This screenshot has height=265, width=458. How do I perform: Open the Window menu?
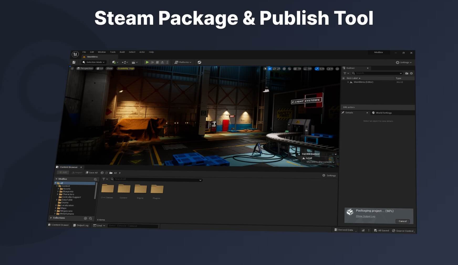click(x=102, y=52)
